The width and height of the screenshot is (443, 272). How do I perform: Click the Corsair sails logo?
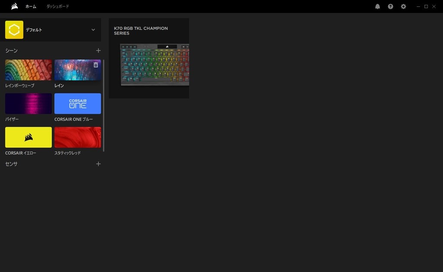[x=14, y=6]
